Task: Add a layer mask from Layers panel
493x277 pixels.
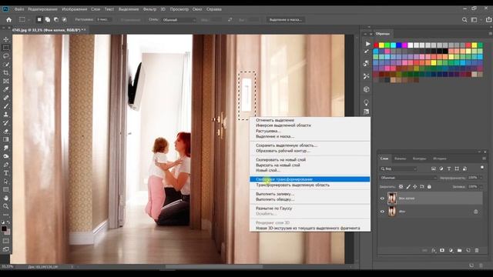Action: tap(442, 250)
